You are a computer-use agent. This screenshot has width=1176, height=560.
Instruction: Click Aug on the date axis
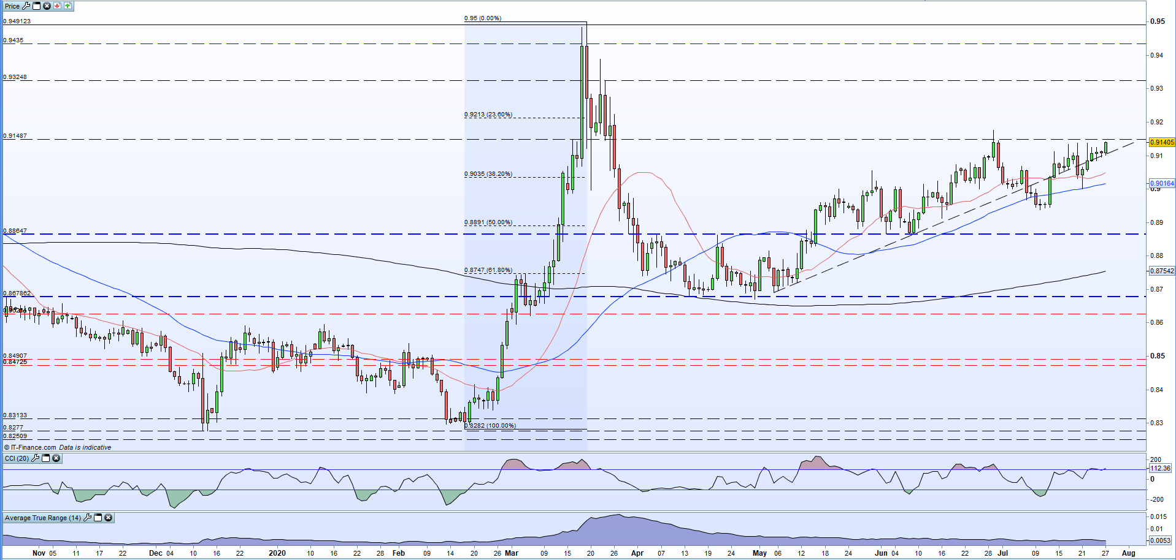pos(1128,553)
